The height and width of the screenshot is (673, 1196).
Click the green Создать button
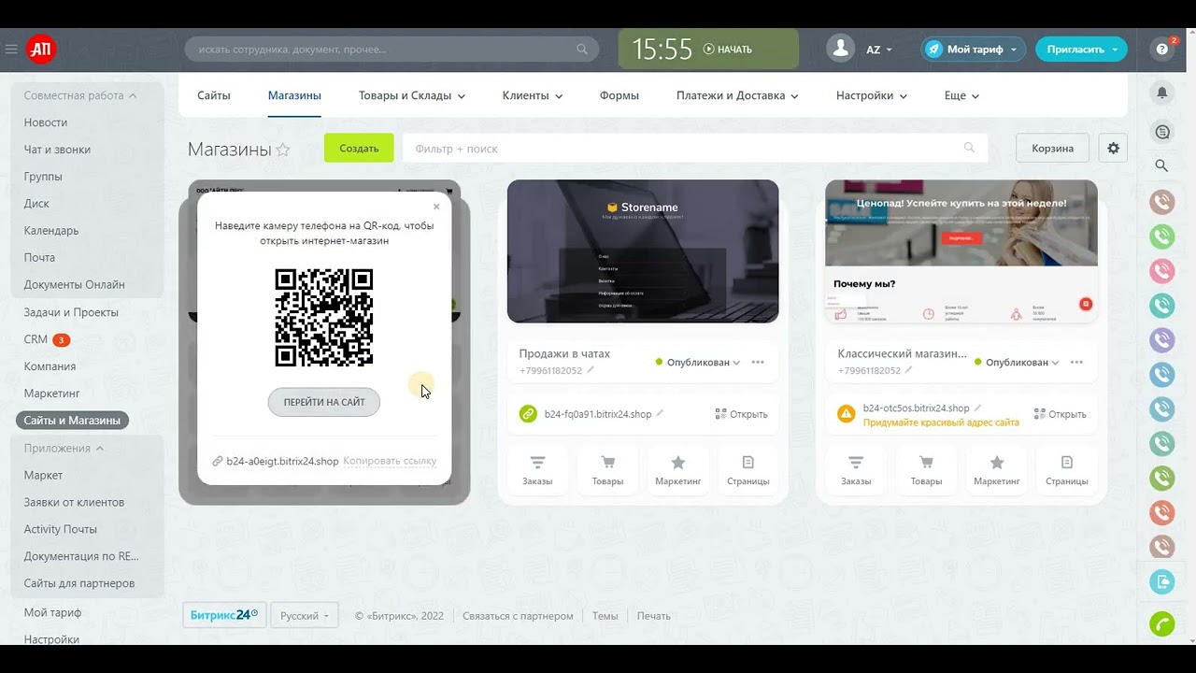(x=359, y=148)
